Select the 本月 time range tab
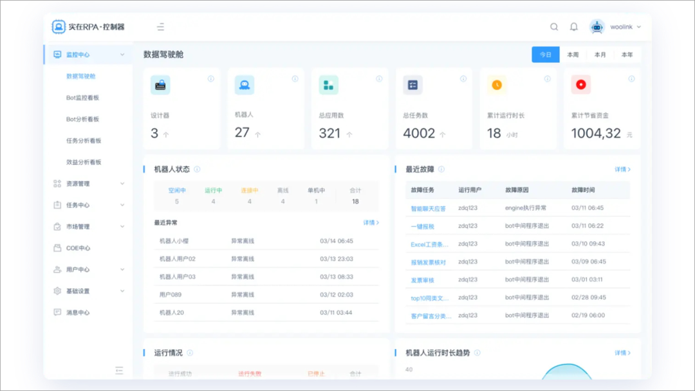 [x=600, y=55]
